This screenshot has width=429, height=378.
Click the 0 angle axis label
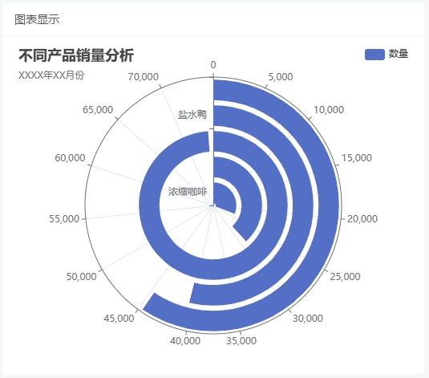click(213, 65)
